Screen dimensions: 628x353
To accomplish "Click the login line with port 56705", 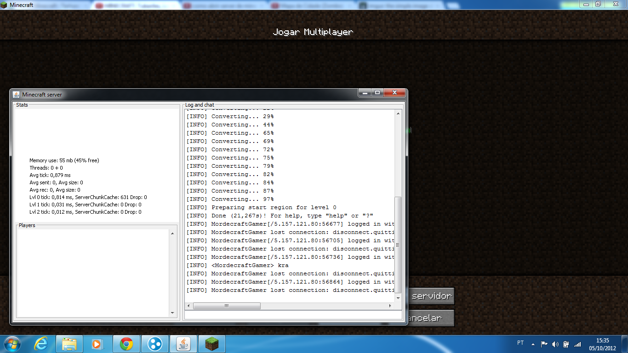I will [x=290, y=240].
